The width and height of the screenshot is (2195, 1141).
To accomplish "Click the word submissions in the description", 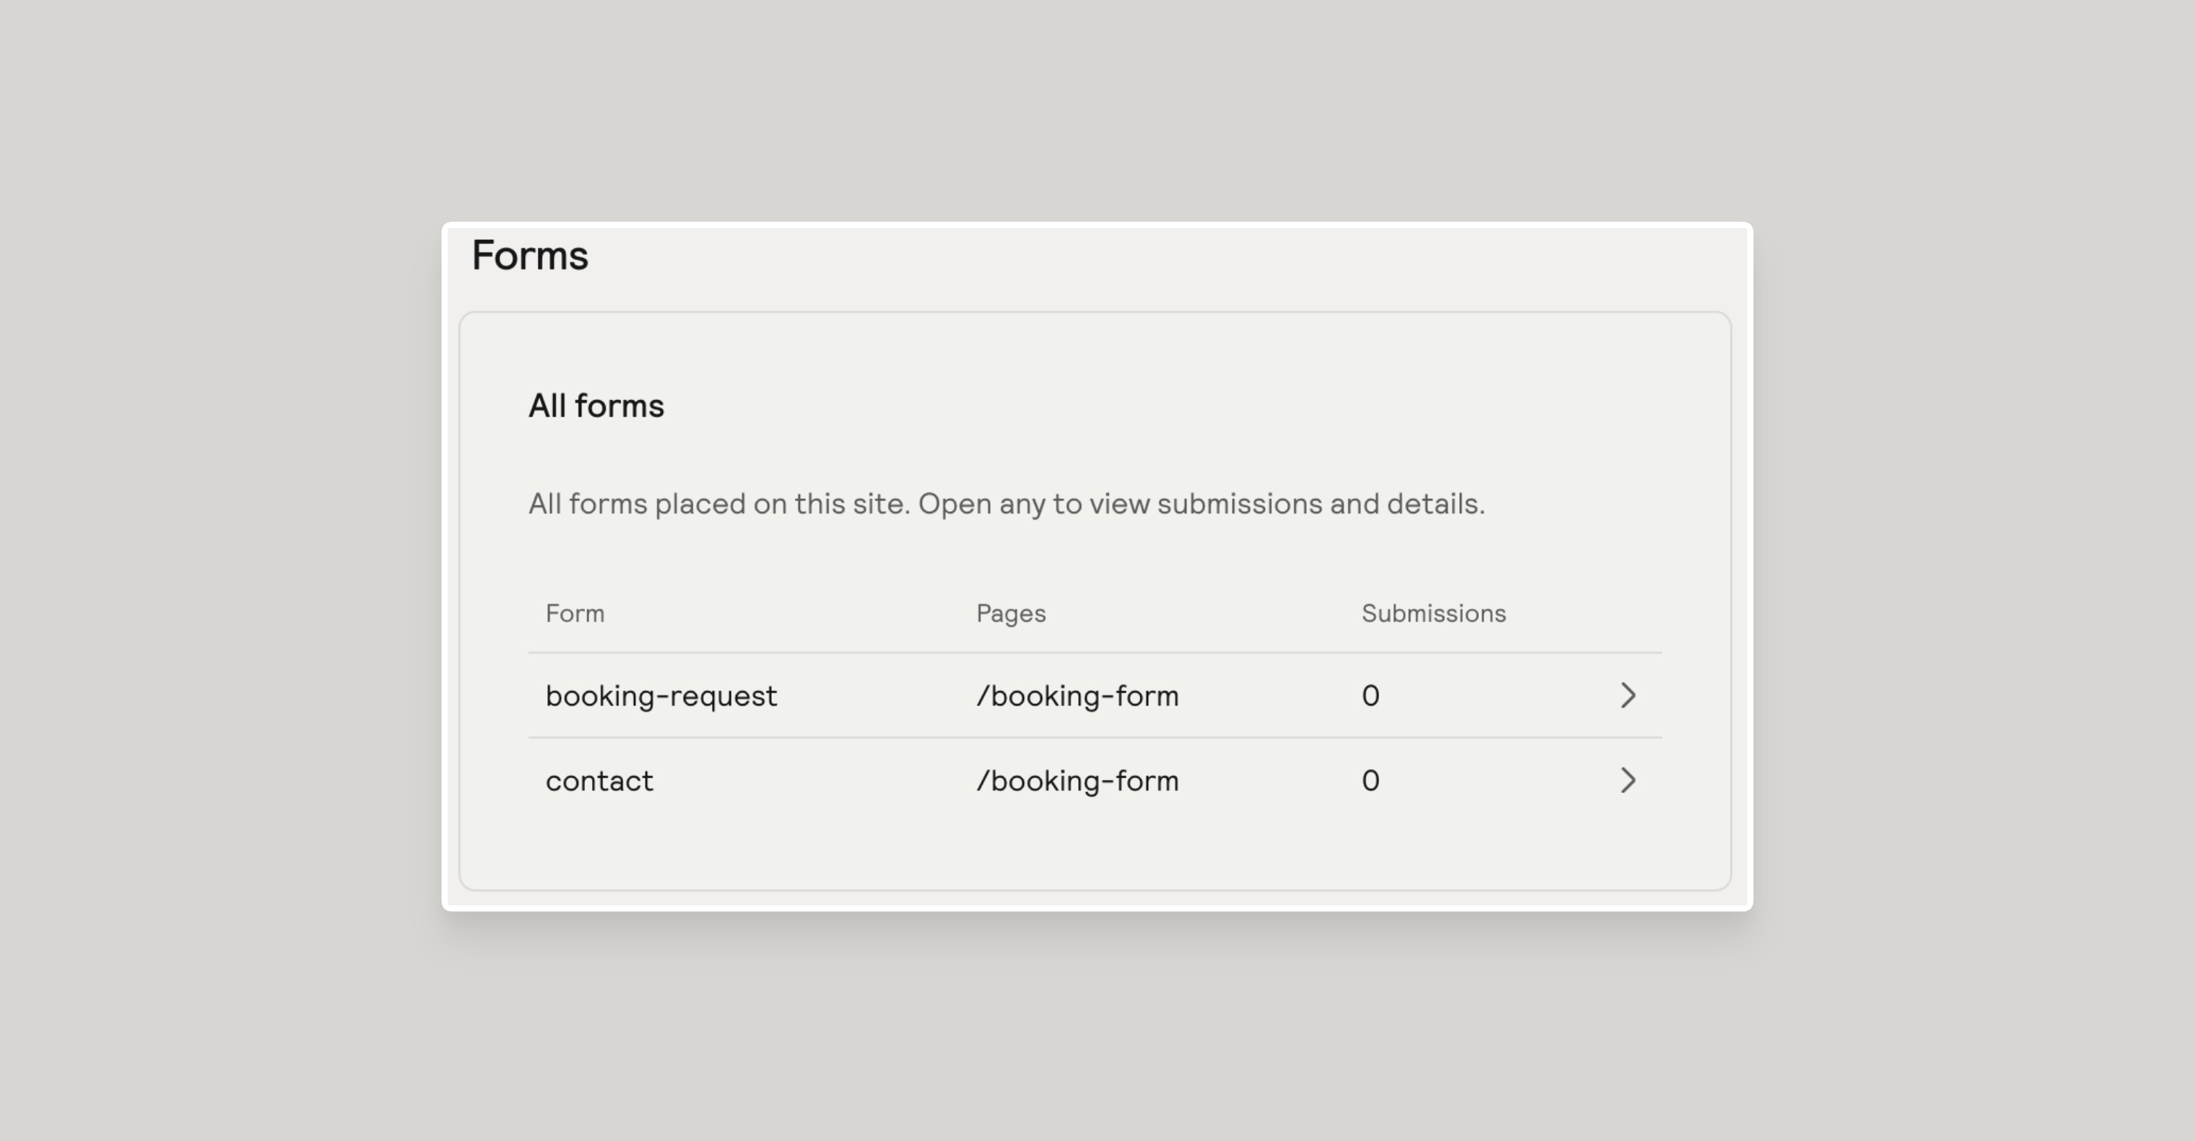I will click(x=1240, y=503).
